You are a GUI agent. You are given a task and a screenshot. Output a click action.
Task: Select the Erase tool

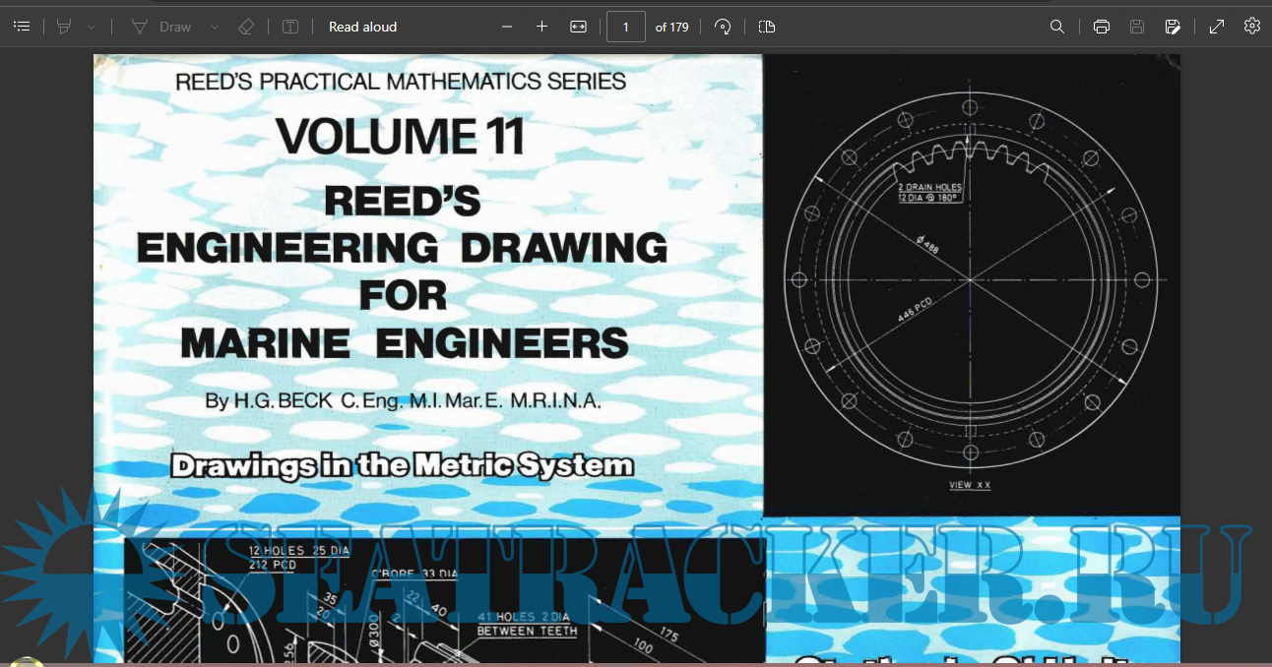click(246, 27)
